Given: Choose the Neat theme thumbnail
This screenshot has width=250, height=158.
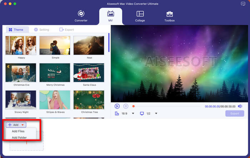Looking at the screenshot, I should tap(89, 45).
